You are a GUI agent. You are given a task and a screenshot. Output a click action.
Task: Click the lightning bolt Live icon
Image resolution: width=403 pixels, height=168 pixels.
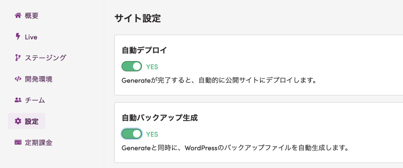click(18, 37)
